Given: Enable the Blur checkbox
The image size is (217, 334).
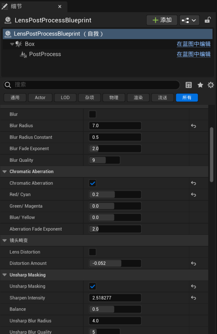Looking at the screenshot, I should pos(93,114).
